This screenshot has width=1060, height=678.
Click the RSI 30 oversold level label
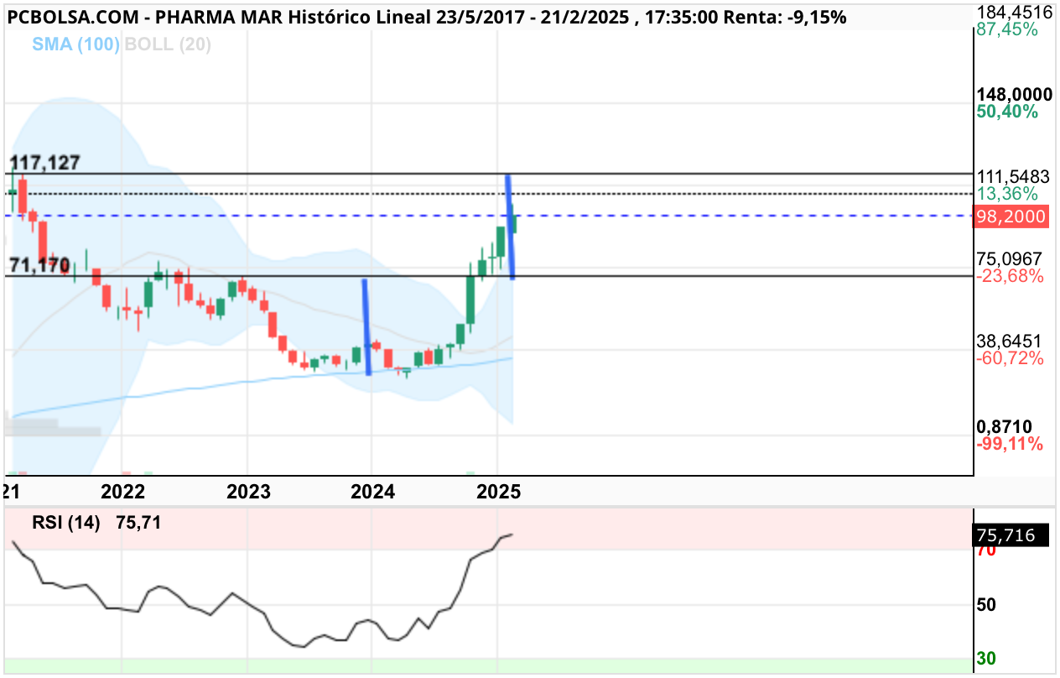[x=986, y=659]
